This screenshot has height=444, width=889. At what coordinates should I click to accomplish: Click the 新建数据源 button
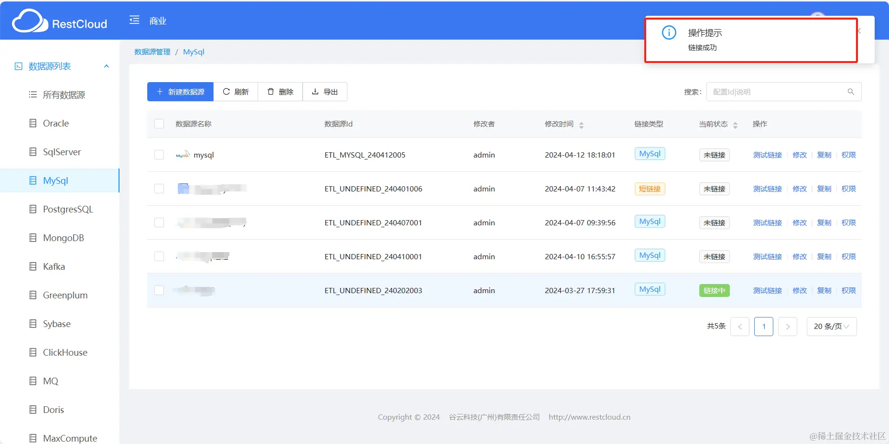(x=180, y=92)
